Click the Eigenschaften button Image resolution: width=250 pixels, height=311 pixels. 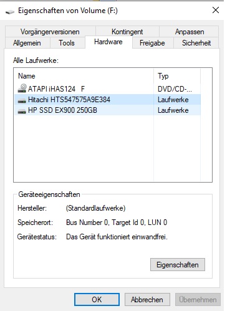178,265
